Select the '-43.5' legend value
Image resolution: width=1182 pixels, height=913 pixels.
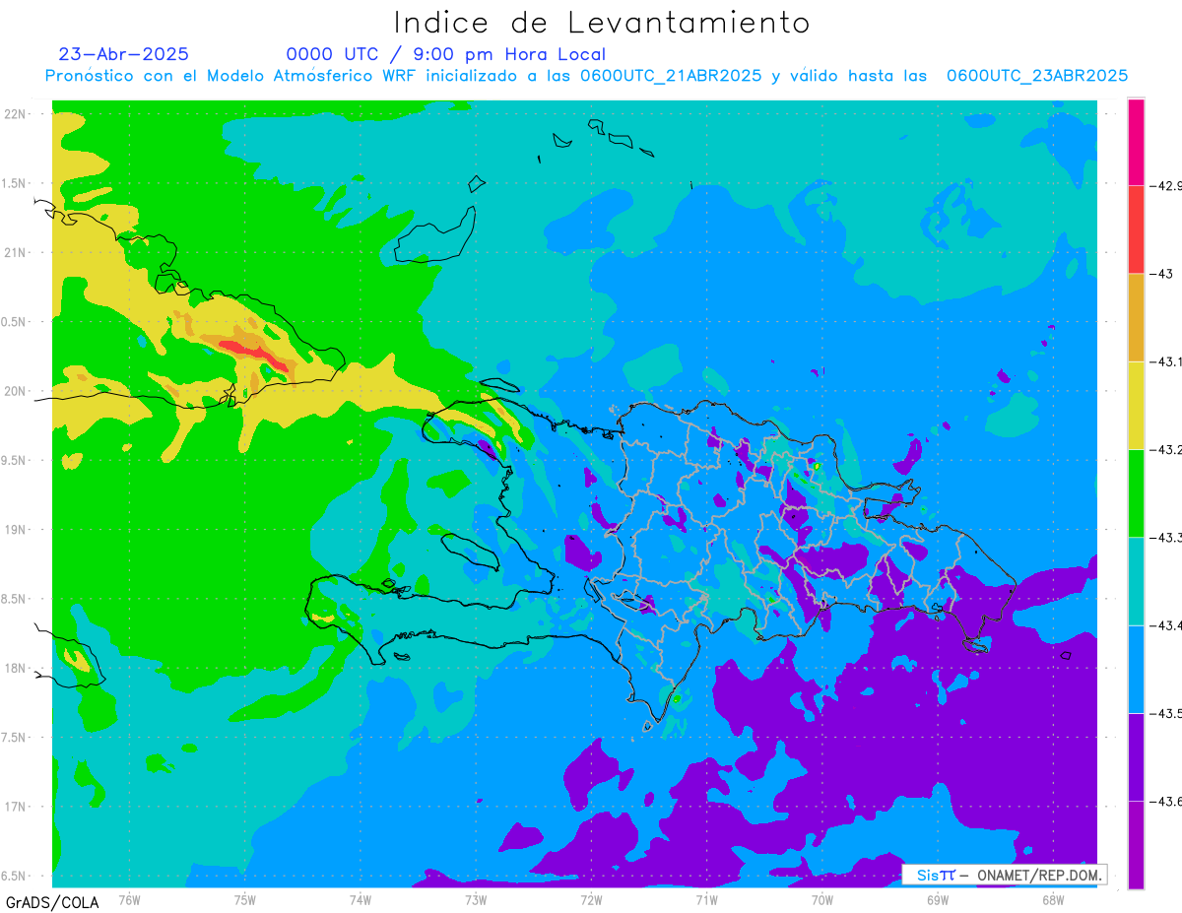coord(1166,713)
